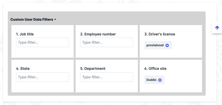Click empty area below the State input
Screen dimensions: 222x105
click(x=43, y=87)
